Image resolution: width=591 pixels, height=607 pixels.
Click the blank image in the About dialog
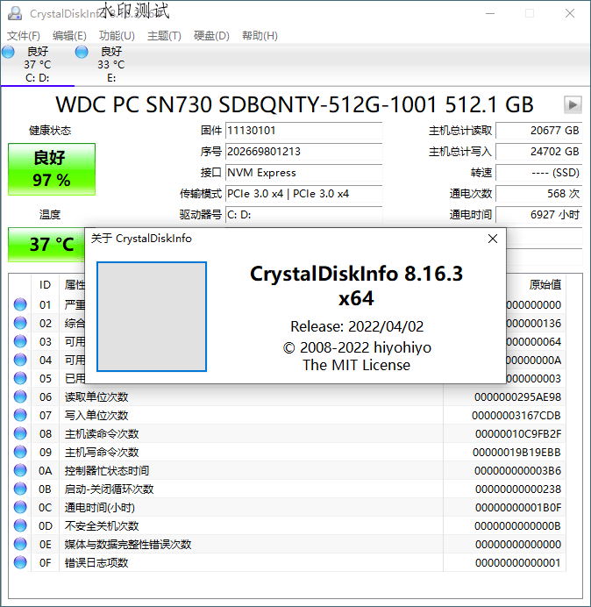point(152,317)
